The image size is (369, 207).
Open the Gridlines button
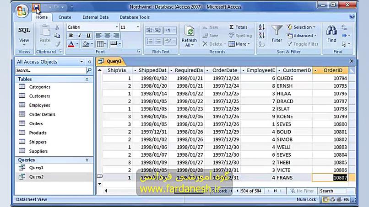(x=102, y=44)
